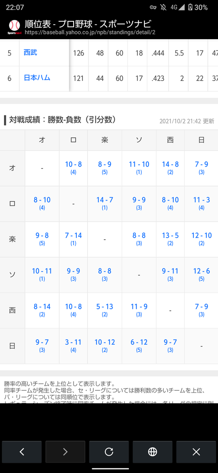Open the 西武 team link
218x473 pixels.
[x=30, y=53]
